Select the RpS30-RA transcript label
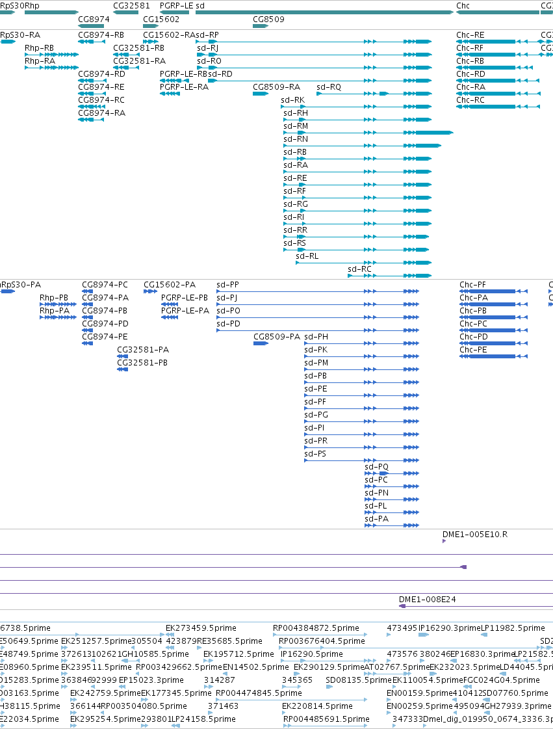Viewport: 553px width, 729px height. (x=20, y=35)
